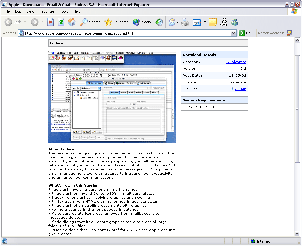Screen dimensions: 302x246
Task: Click the Windows logo throbber
Action: [x=294, y=11]
